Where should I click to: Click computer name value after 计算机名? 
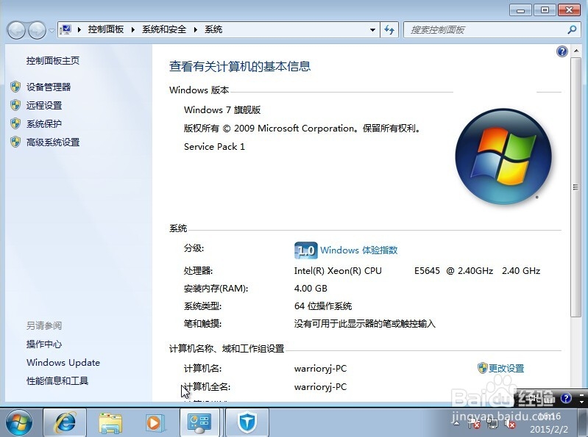tap(320, 369)
